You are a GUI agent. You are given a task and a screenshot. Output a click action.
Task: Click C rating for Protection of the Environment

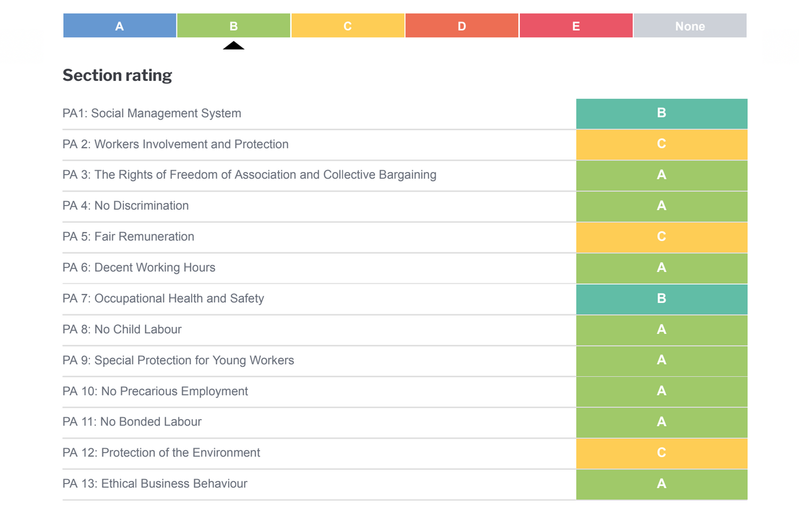[x=662, y=453]
